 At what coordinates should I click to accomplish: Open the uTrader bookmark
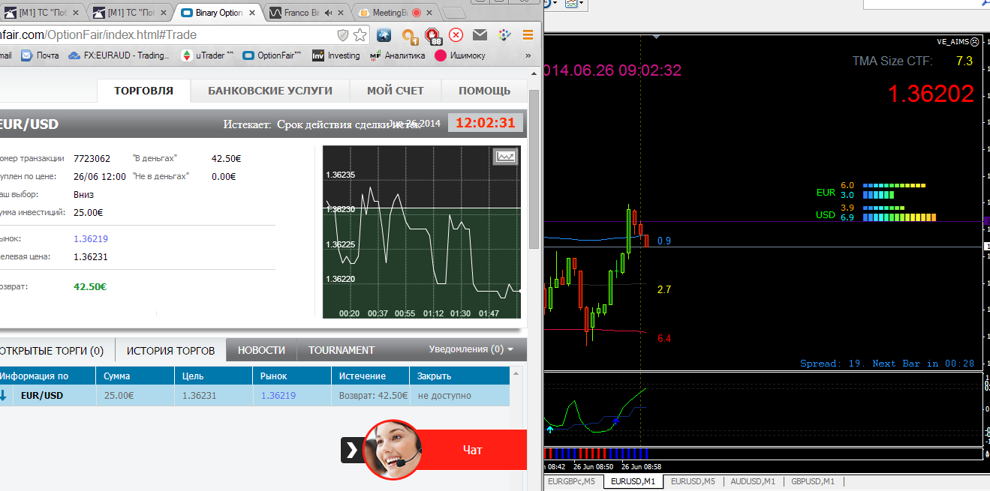coord(208,55)
